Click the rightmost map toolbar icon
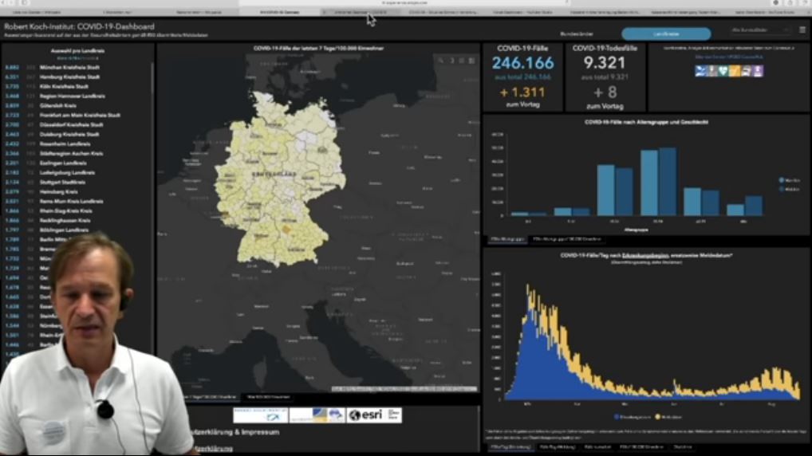The image size is (812, 456). 471,61
